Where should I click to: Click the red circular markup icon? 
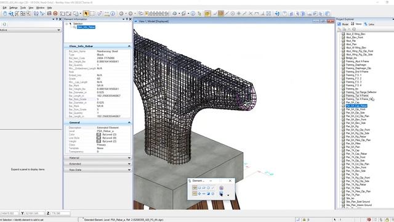(55, 14)
